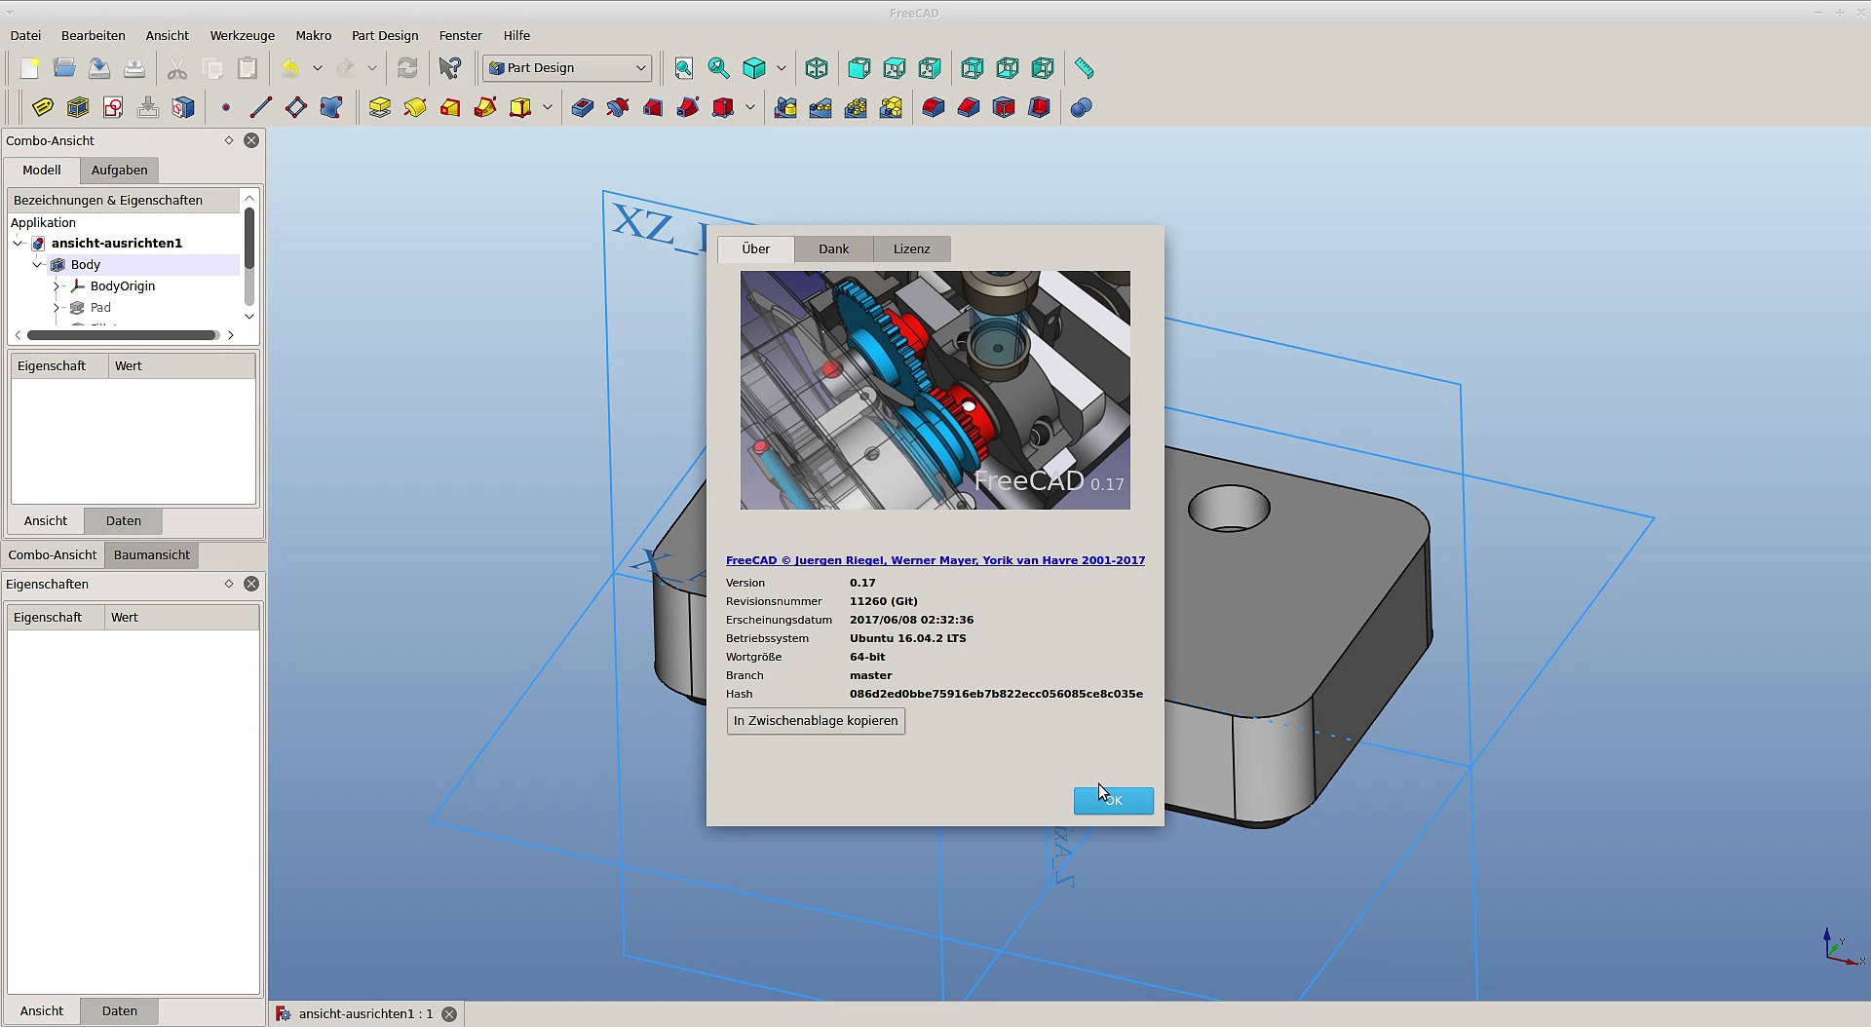Click the Fit All zoom icon

click(684, 68)
